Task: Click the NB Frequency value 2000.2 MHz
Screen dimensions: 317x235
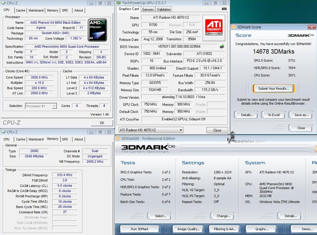Action: 95,162
